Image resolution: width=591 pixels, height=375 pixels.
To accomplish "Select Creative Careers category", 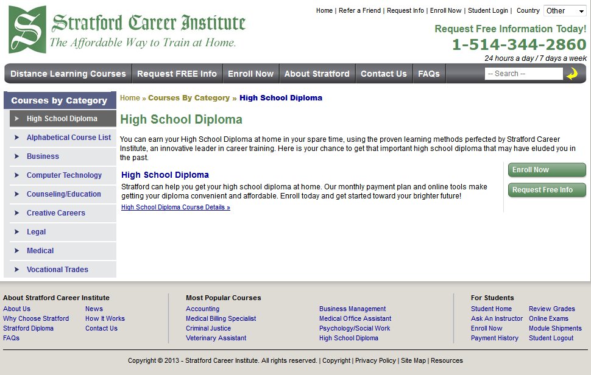I will (56, 212).
